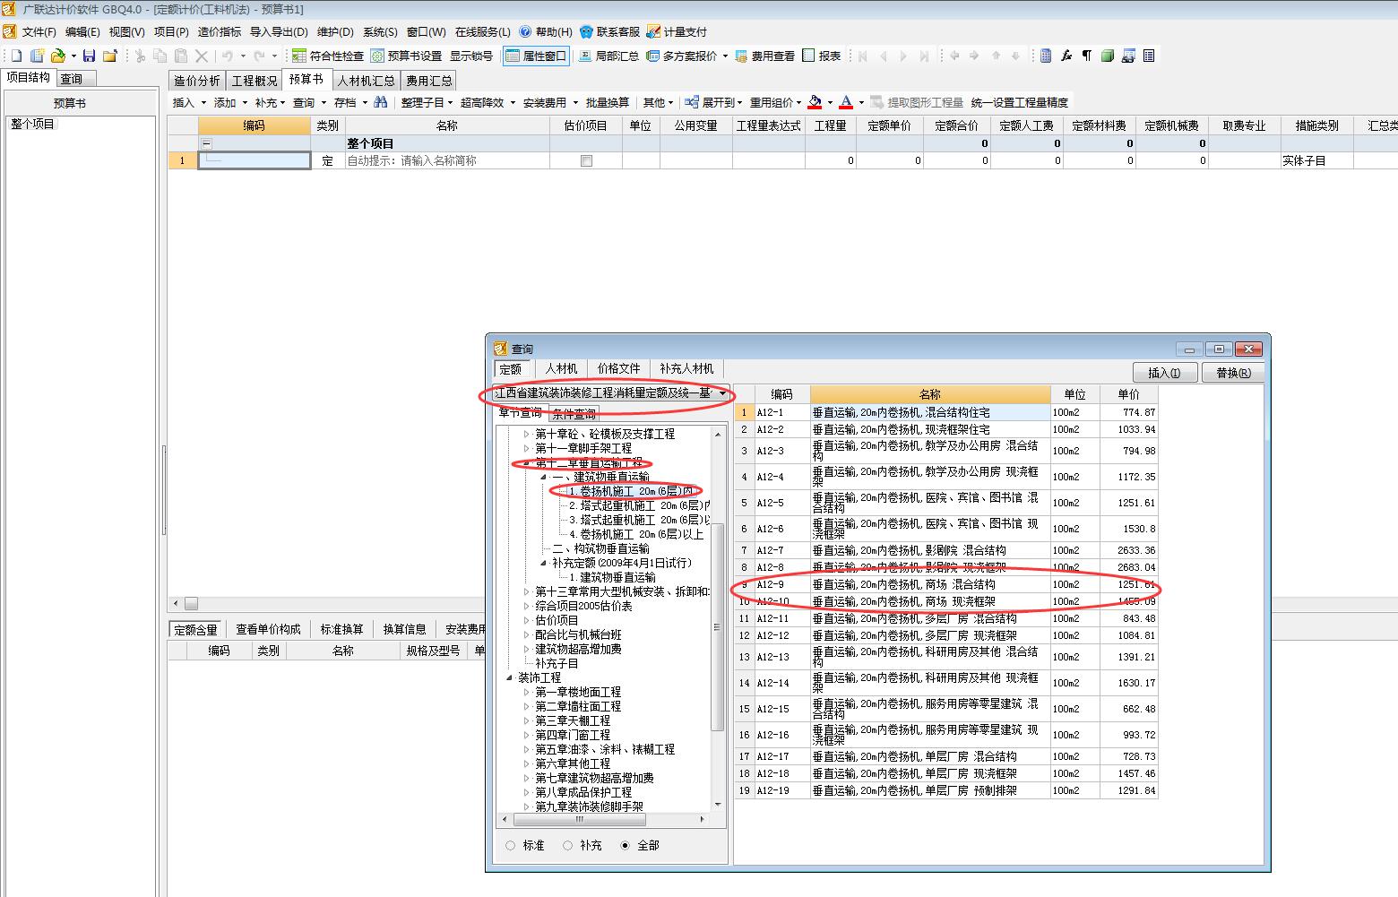This screenshot has height=897, width=1398.
Task: Click the open folder icon
Action: (58, 56)
